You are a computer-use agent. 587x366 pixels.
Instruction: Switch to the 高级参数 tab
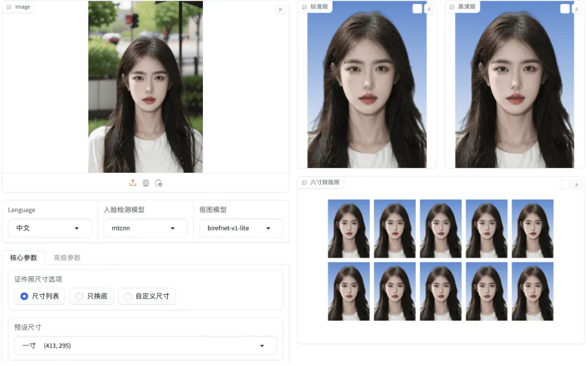click(67, 258)
